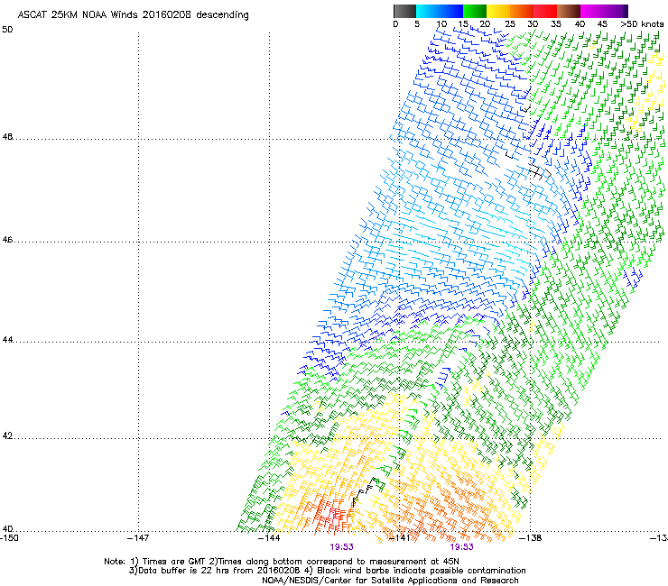Click the latitude label '50'
This screenshot has width=668, height=586.
click(x=7, y=30)
